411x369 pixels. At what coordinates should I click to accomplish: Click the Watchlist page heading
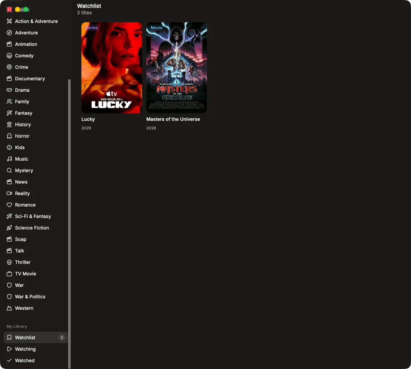click(x=89, y=6)
